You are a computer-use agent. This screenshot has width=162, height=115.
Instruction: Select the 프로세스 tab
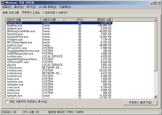click(27, 12)
